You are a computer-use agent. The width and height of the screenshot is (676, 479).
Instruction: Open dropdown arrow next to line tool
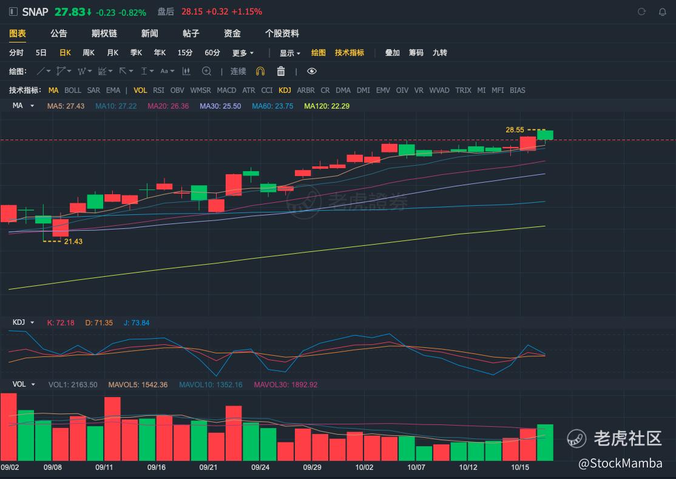pos(49,71)
